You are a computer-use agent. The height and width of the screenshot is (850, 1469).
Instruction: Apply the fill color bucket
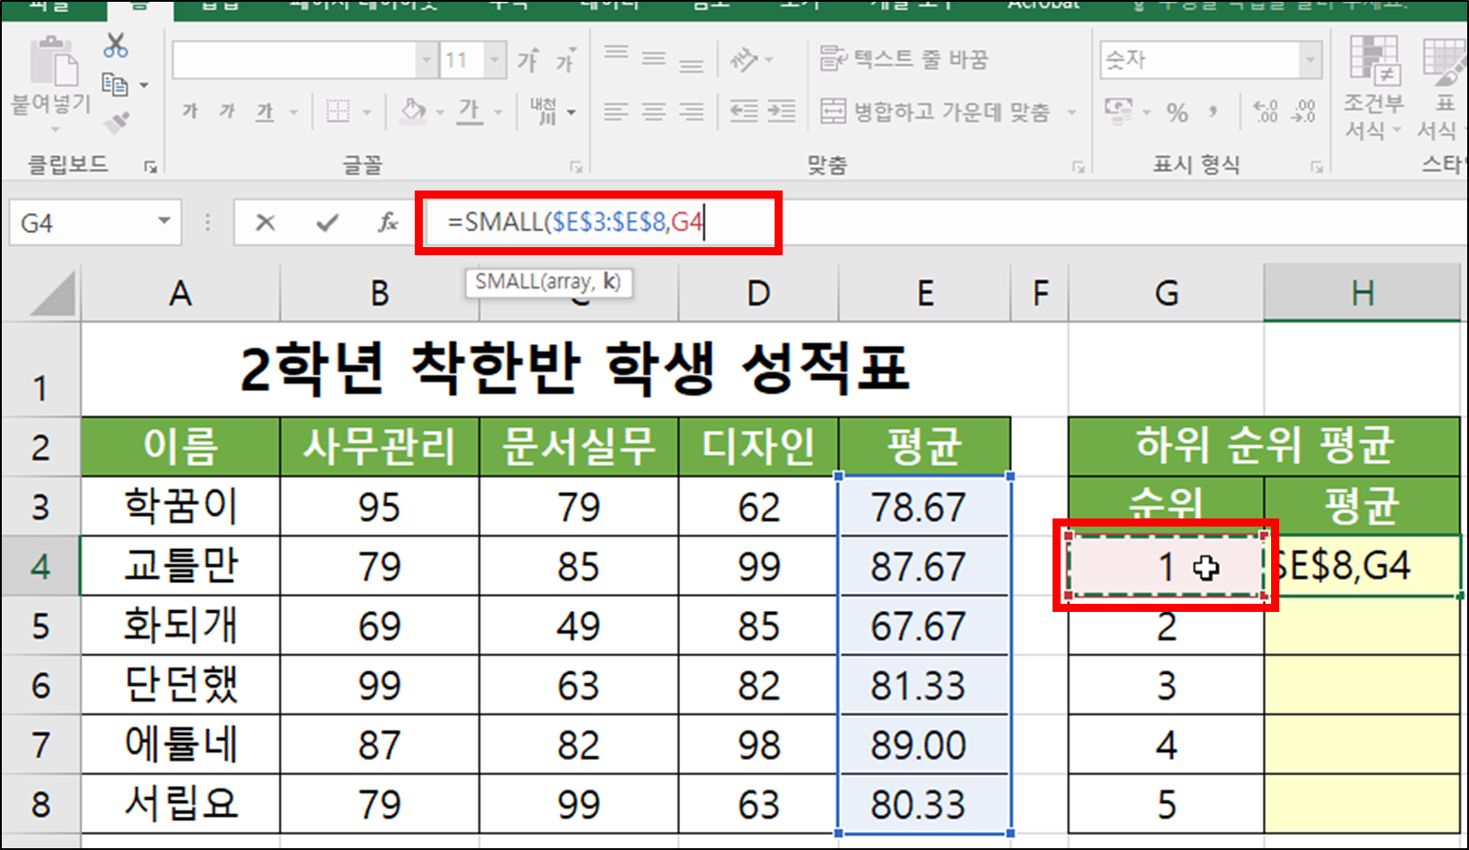(x=413, y=111)
